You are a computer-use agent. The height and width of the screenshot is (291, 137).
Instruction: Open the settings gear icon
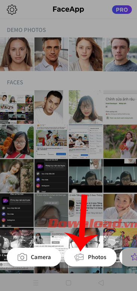click(x=12, y=9)
